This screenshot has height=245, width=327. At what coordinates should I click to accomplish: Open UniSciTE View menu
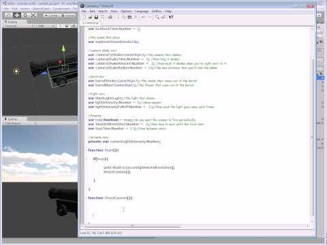pos(114,11)
